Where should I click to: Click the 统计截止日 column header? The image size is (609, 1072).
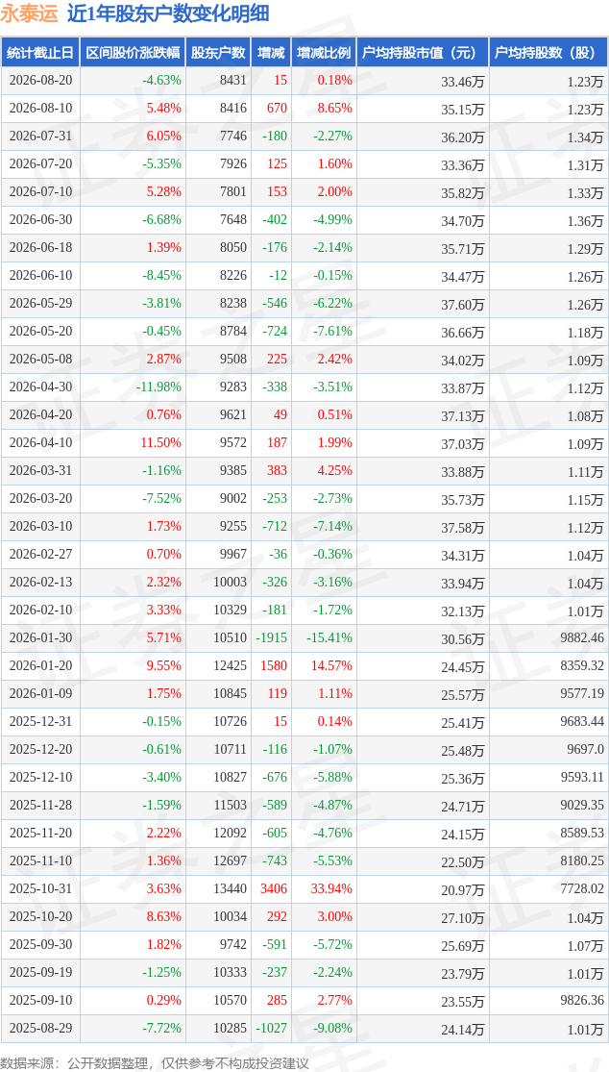[x=40, y=52]
